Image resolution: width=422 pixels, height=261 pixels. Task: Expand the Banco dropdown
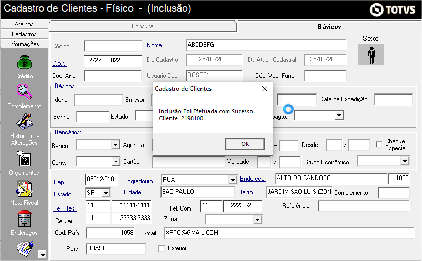(115, 145)
